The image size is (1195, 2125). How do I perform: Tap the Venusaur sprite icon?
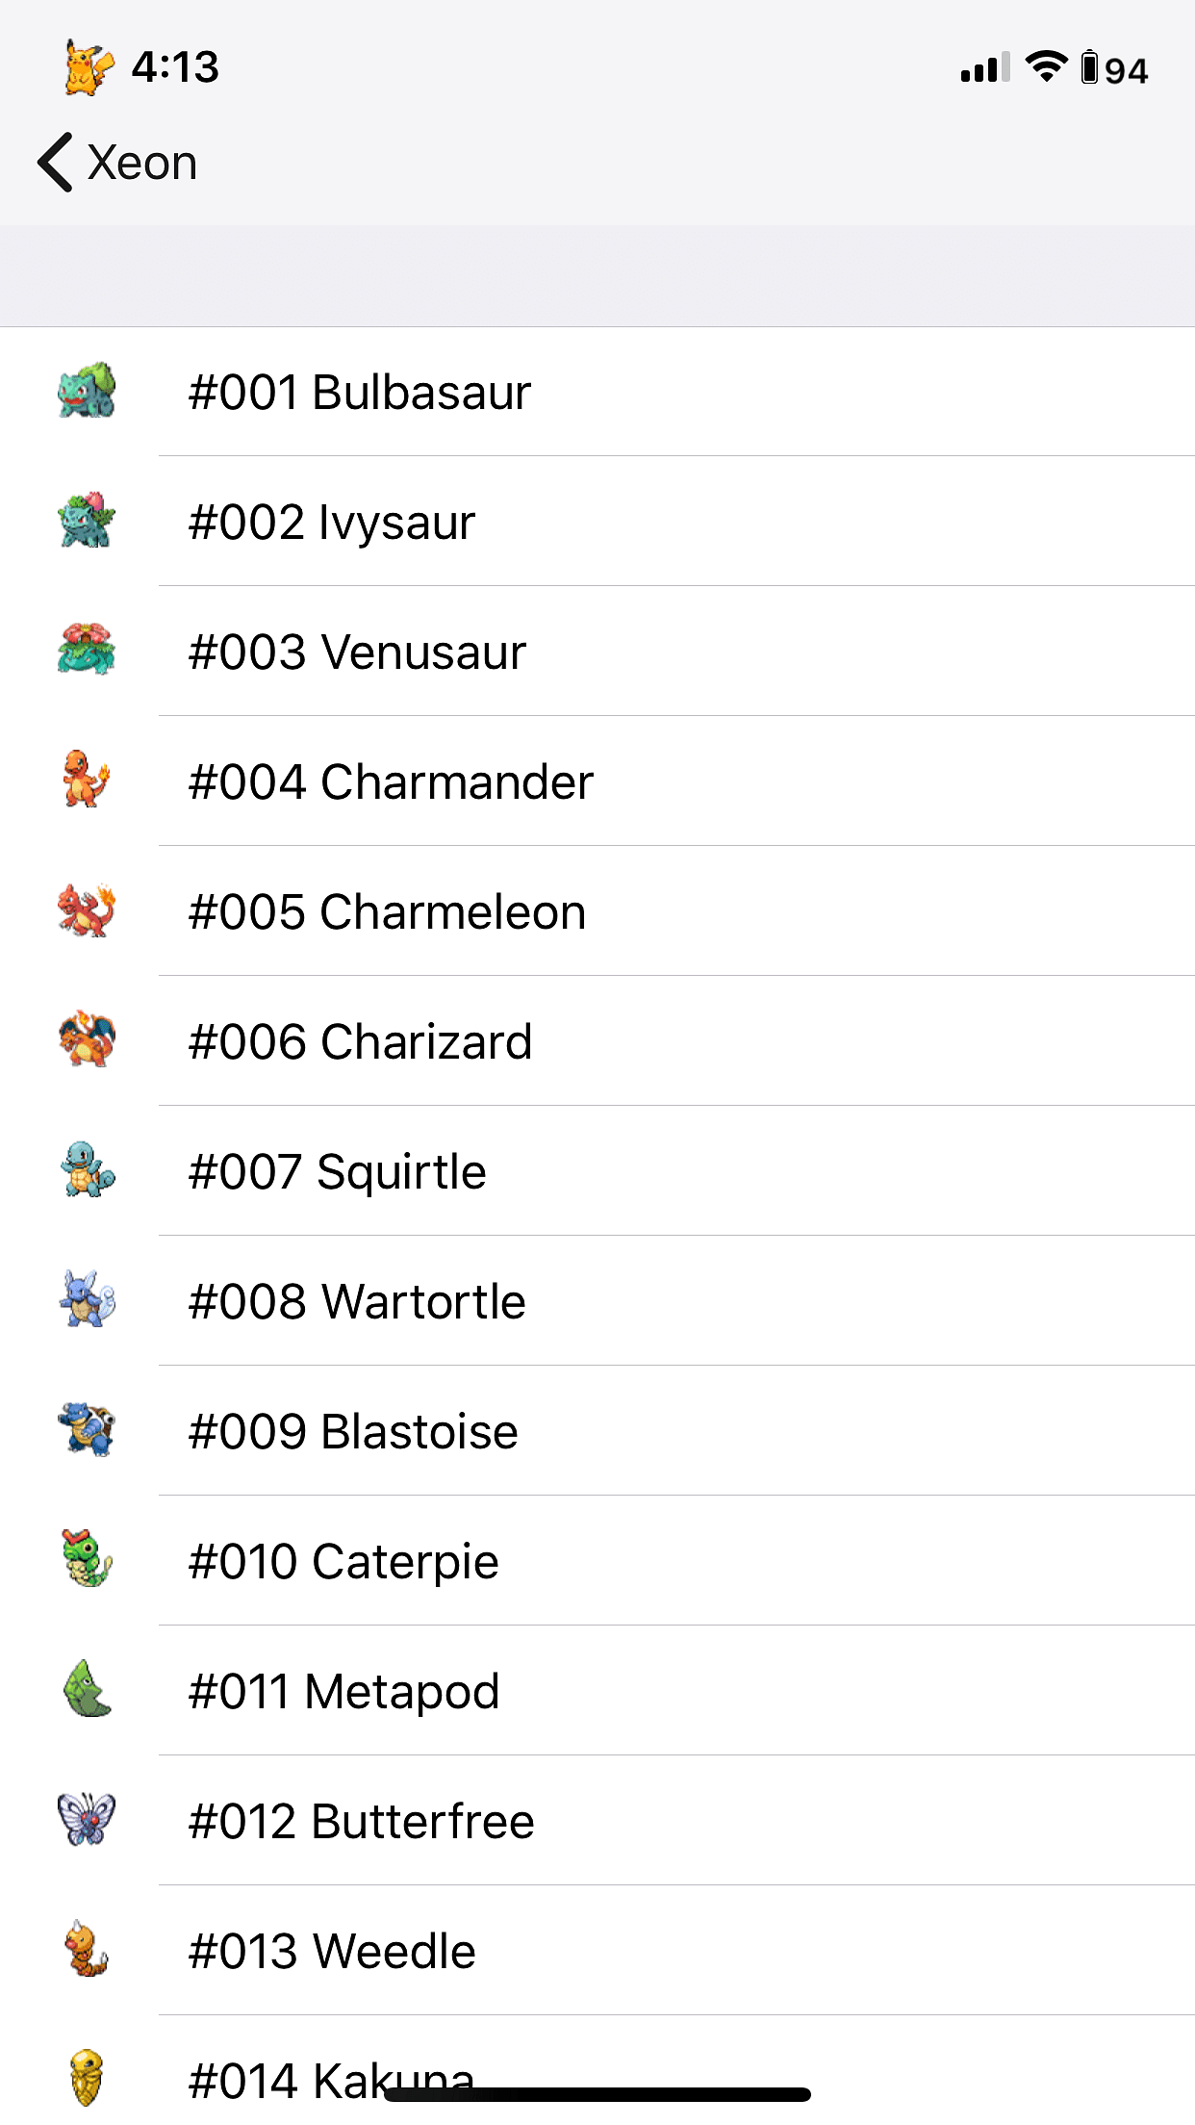[x=87, y=650]
